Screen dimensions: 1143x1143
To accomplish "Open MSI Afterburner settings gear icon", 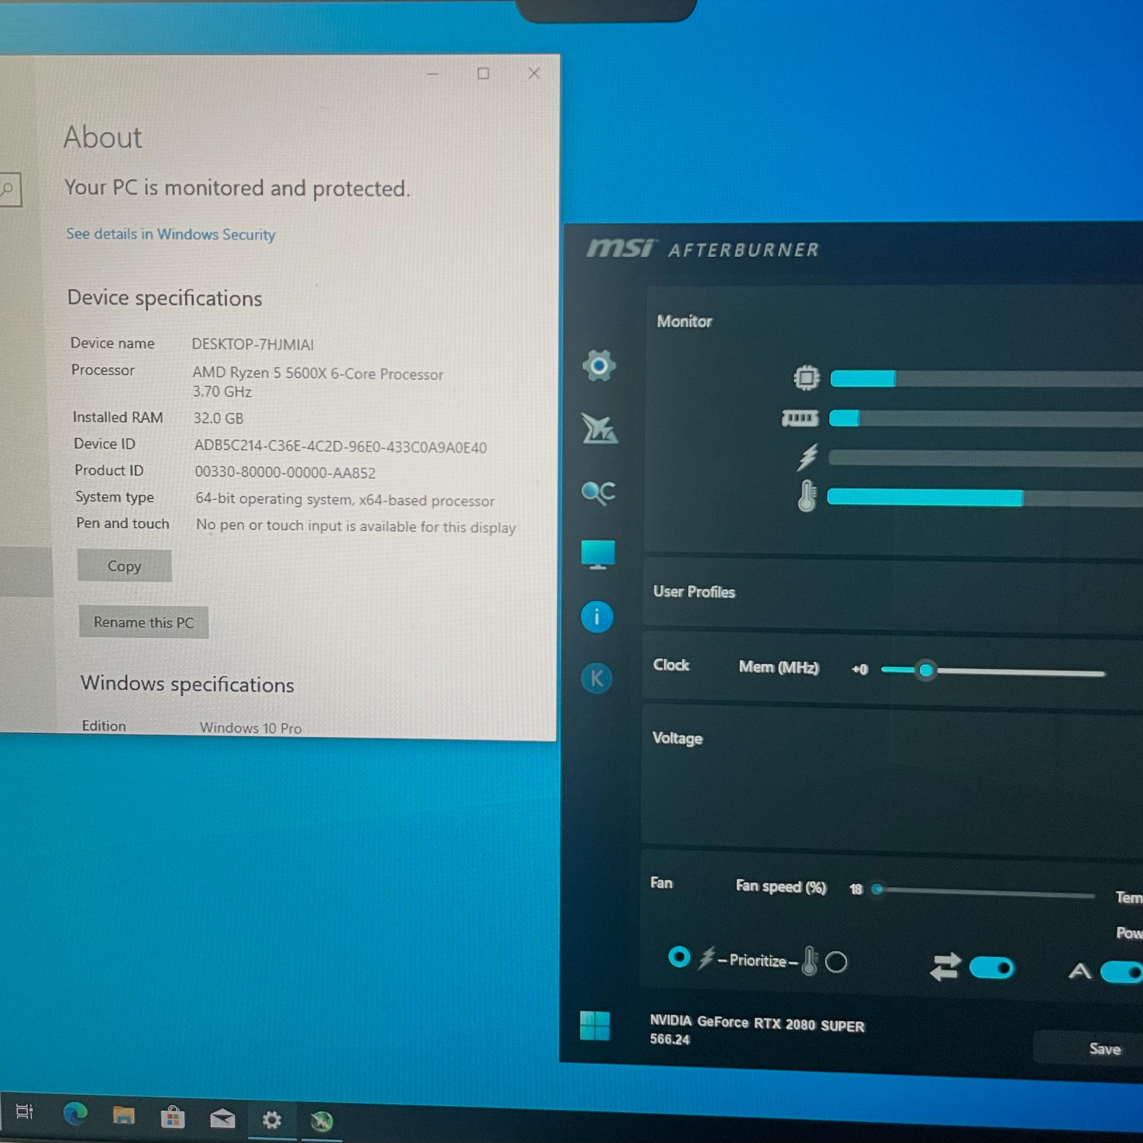I will pos(599,366).
